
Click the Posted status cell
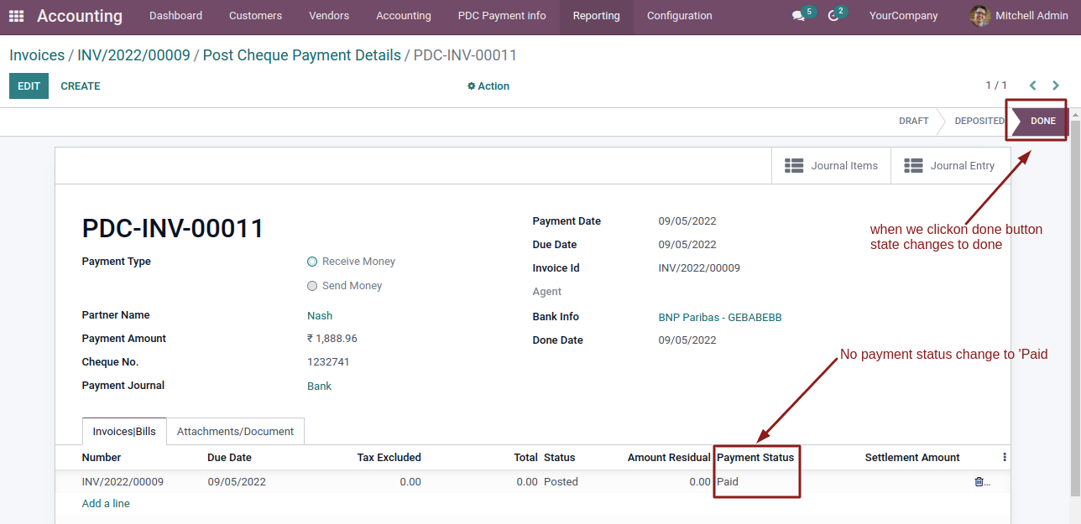click(x=561, y=482)
